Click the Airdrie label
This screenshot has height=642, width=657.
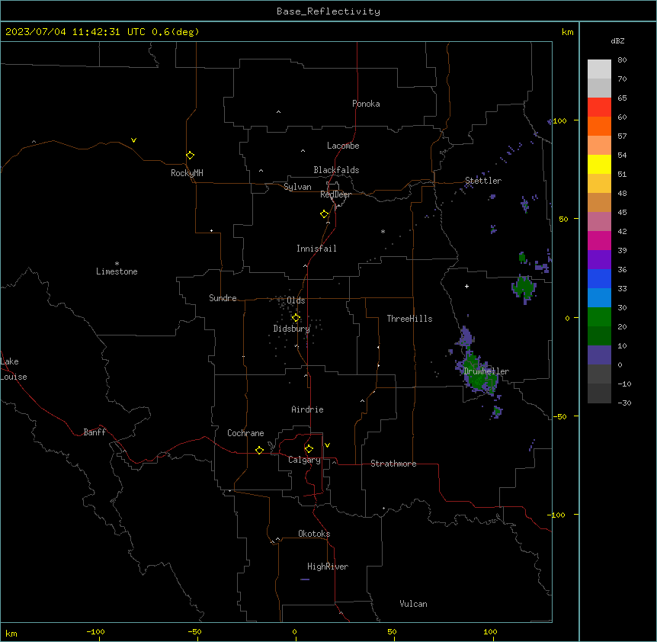307,409
